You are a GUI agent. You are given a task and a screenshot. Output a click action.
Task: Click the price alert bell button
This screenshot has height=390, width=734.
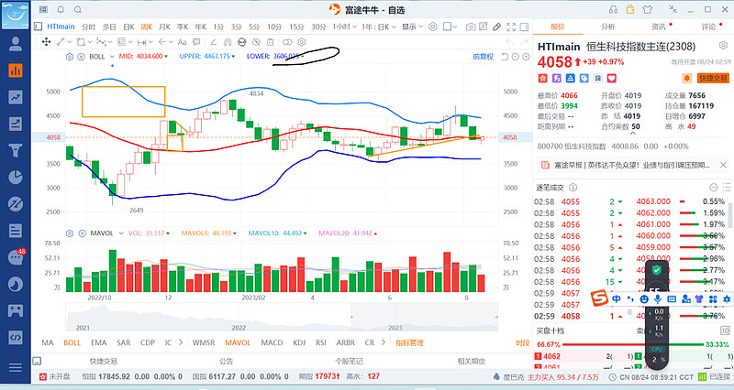tap(686, 78)
